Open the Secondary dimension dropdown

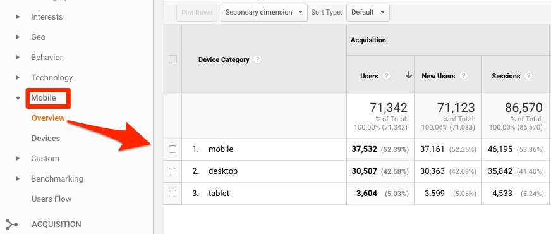click(x=264, y=12)
